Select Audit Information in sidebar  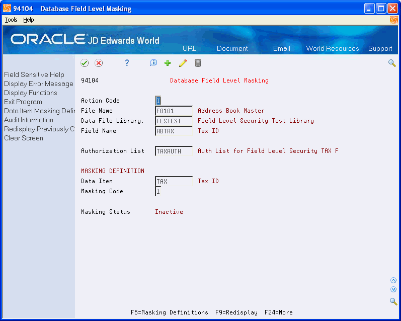coord(29,120)
